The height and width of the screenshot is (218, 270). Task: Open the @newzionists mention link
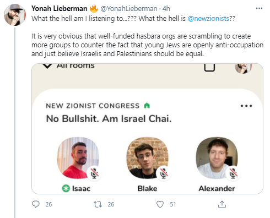tap(208, 19)
